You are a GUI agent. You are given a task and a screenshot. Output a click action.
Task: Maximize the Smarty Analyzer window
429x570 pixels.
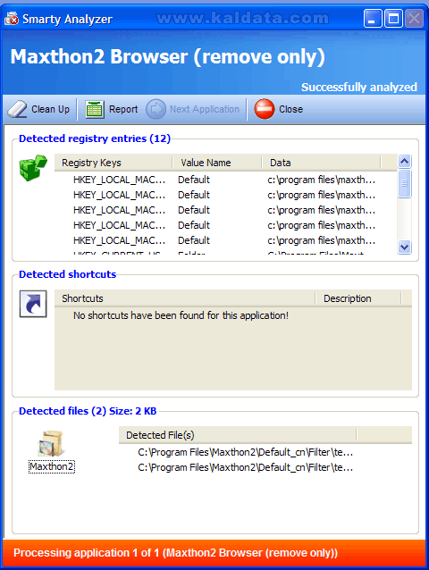(x=393, y=18)
